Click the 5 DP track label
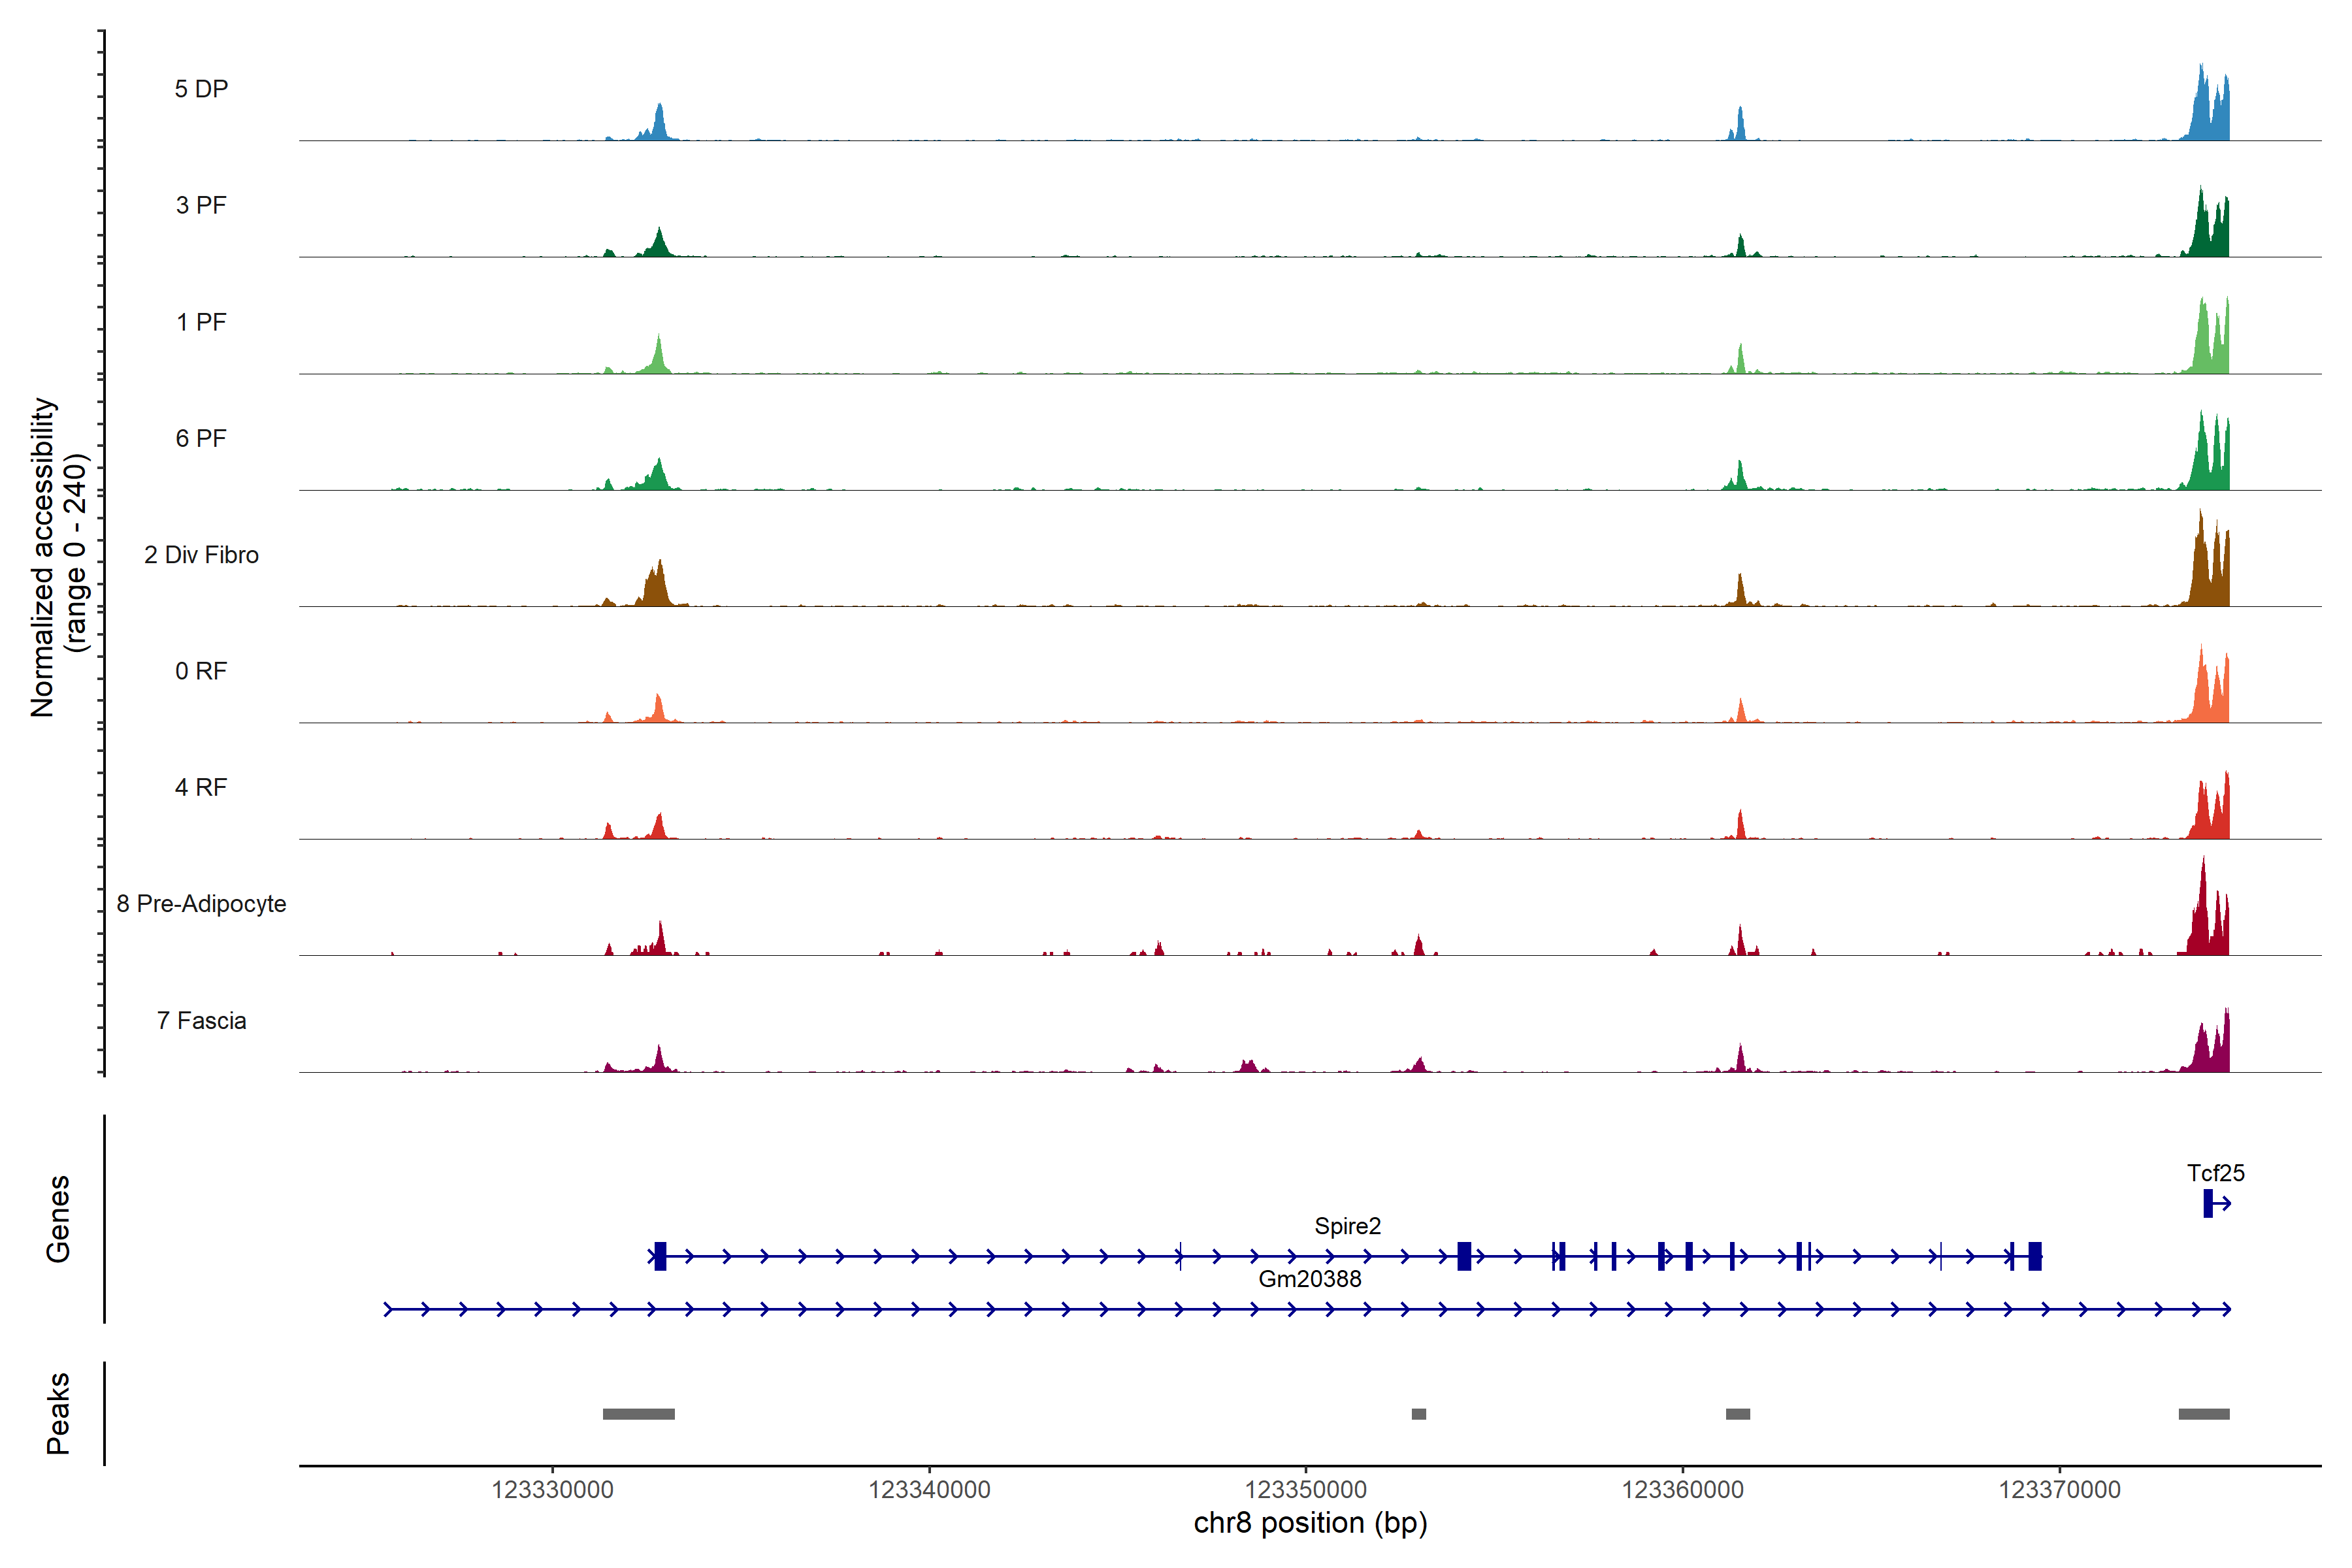The height and width of the screenshot is (1568, 2352). click(201, 89)
